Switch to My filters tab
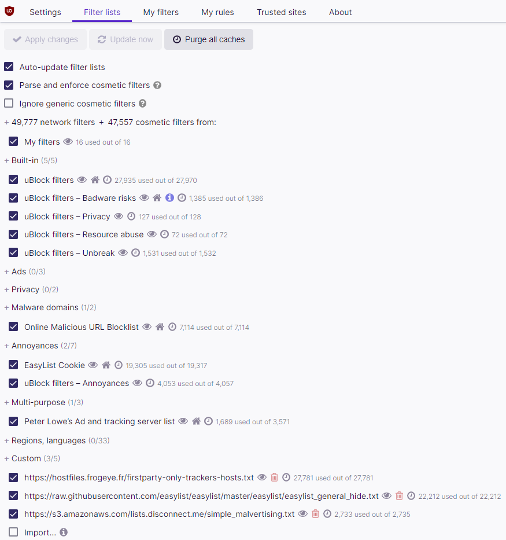Screen dimensions: 506x540 tap(161, 12)
